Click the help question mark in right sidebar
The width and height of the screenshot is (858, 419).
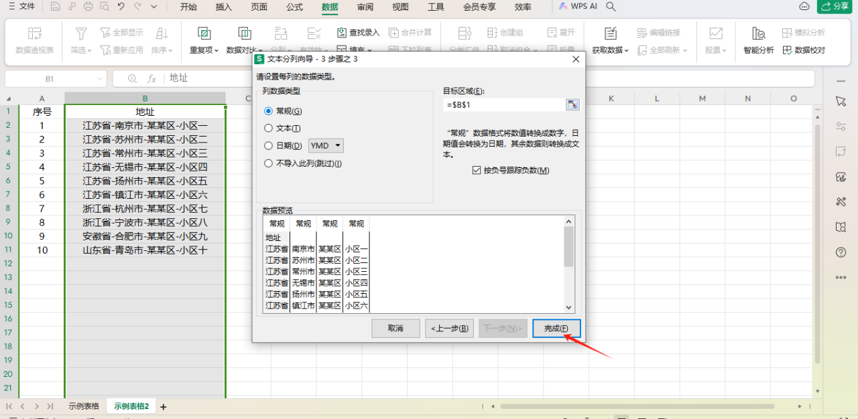(x=841, y=252)
